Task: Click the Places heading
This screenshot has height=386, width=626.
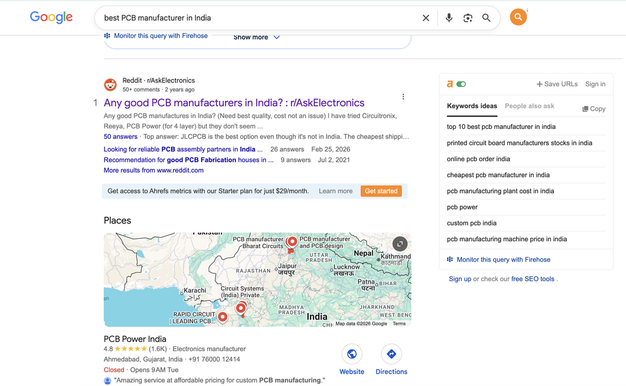Action: coord(117,220)
